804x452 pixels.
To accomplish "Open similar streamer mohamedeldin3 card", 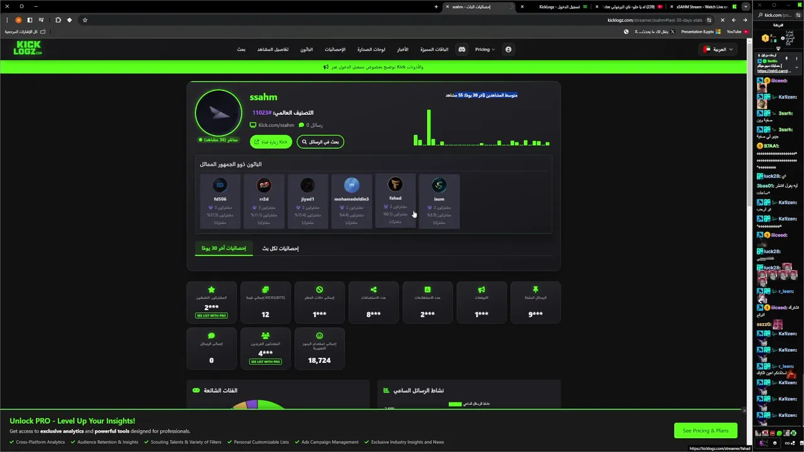I will (351, 201).
